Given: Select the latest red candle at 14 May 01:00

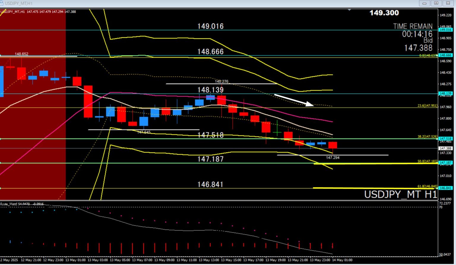Looking at the screenshot, I should click(x=332, y=145).
